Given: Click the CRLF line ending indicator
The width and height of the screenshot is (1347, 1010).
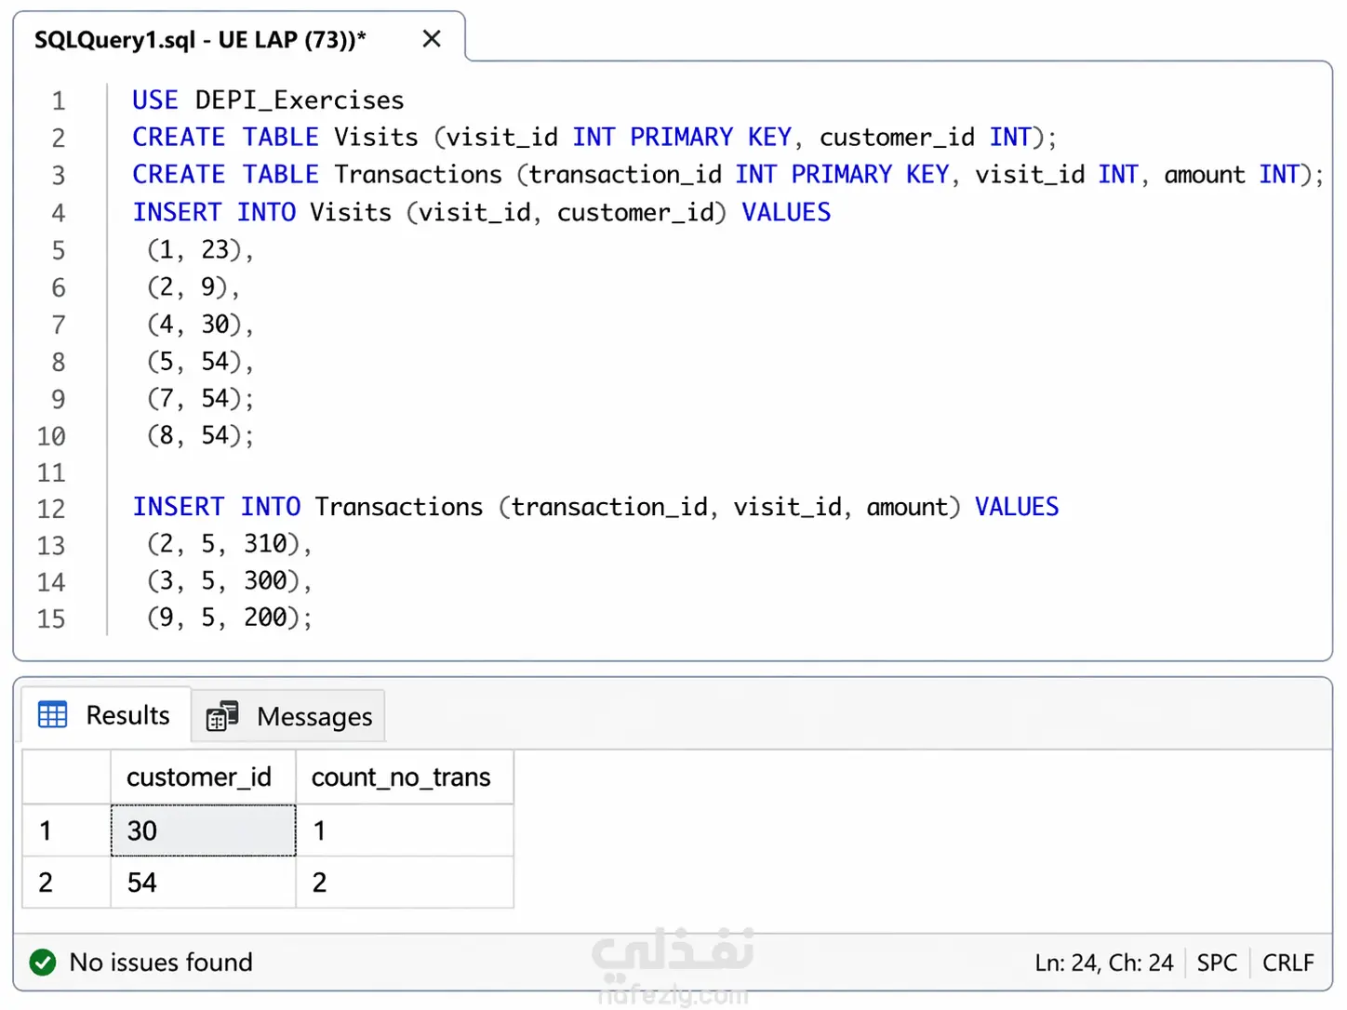Looking at the screenshot, I should [x=1287, y=963].
